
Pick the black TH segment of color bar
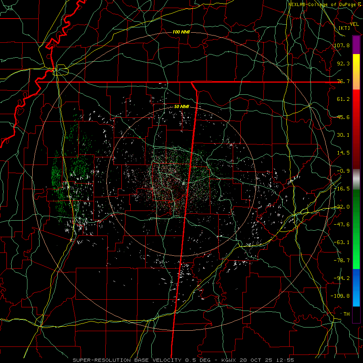[356, 314]
